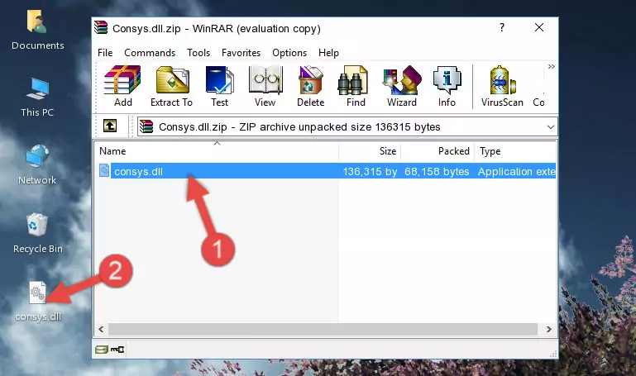Sort by the Type column header
Image resolution: width=636 pixels, height=376 pixels.
pyautogui.click(x=515, y=151)
